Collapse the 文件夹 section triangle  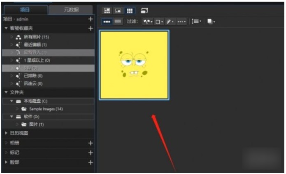pyautogui.click(x=6, y=92)
